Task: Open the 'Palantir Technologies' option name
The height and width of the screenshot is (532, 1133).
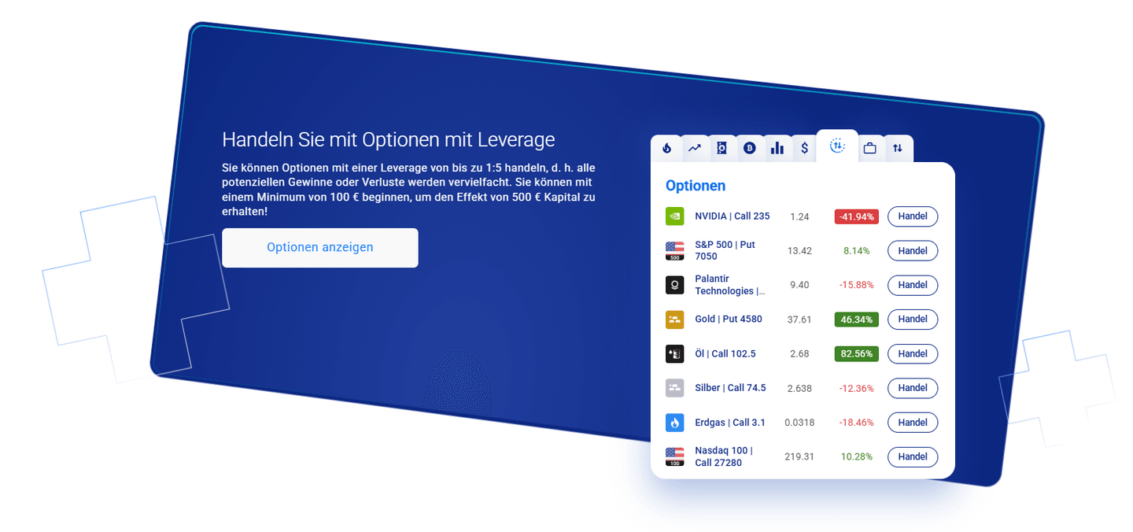Action: (x=730, y=285)
